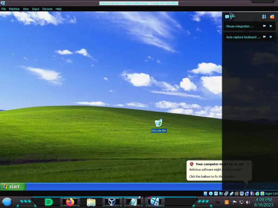
Task: Open Firefox from the host taskbar
Action: click(x=70, y=202)
